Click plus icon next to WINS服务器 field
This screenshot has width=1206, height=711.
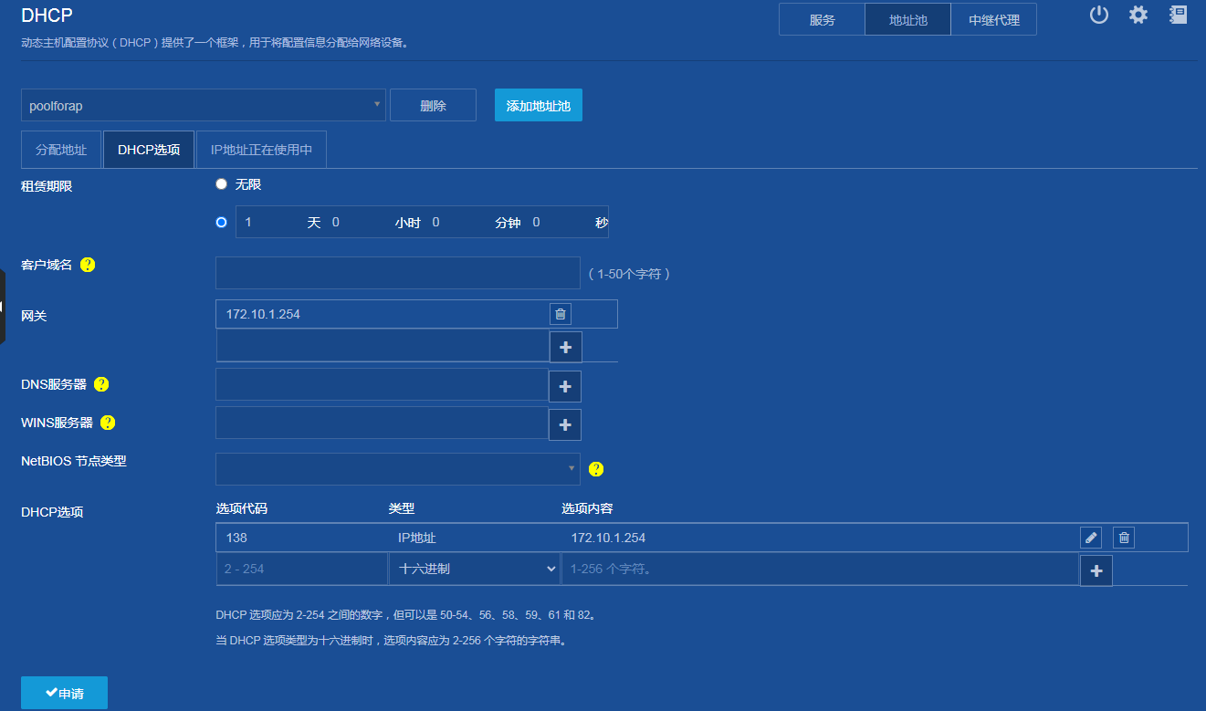point(565,424)
